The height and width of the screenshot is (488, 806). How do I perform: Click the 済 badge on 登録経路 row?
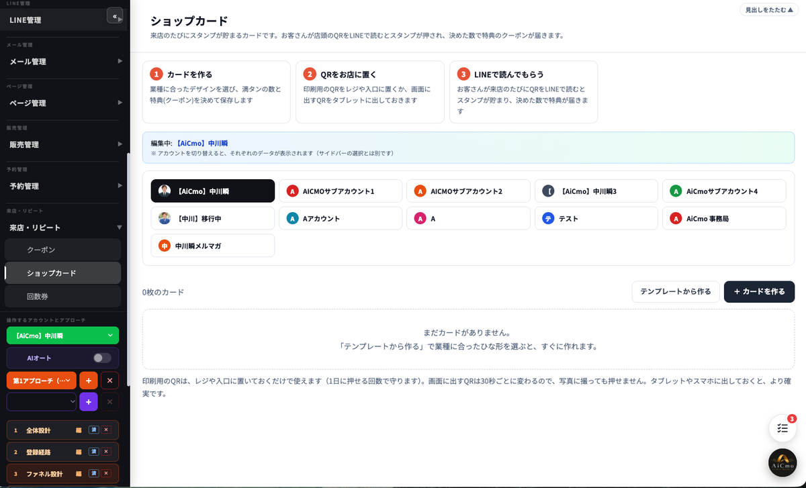pyautogui.click(x=94, y=452)
